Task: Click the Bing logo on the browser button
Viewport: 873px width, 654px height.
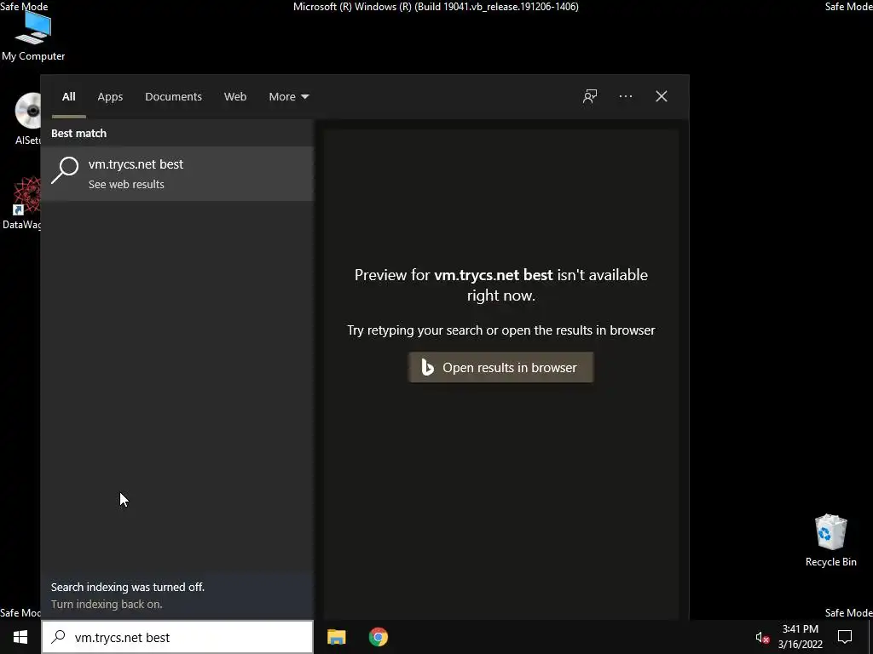Action: (x=427, y=368)
